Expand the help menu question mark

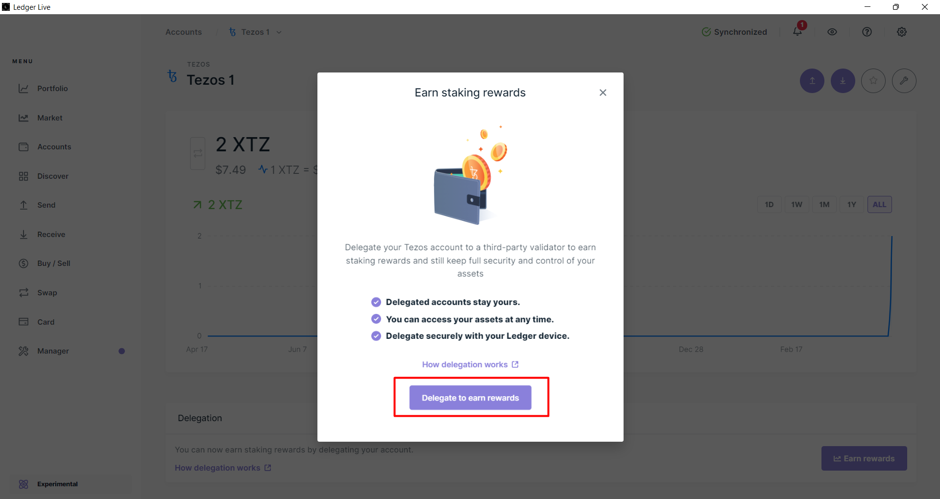(x=867, y=31)
